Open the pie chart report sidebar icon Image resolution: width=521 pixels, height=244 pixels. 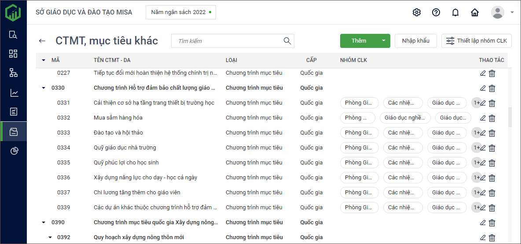pos(14,151)
